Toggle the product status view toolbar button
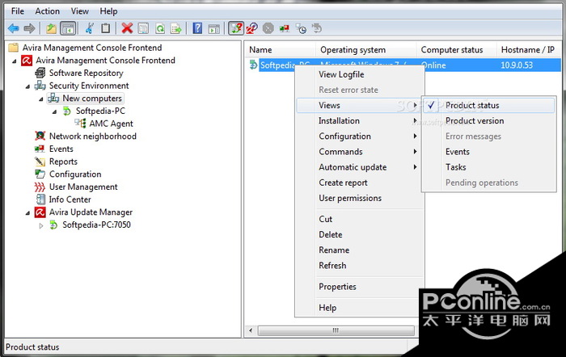 (236, 28)
